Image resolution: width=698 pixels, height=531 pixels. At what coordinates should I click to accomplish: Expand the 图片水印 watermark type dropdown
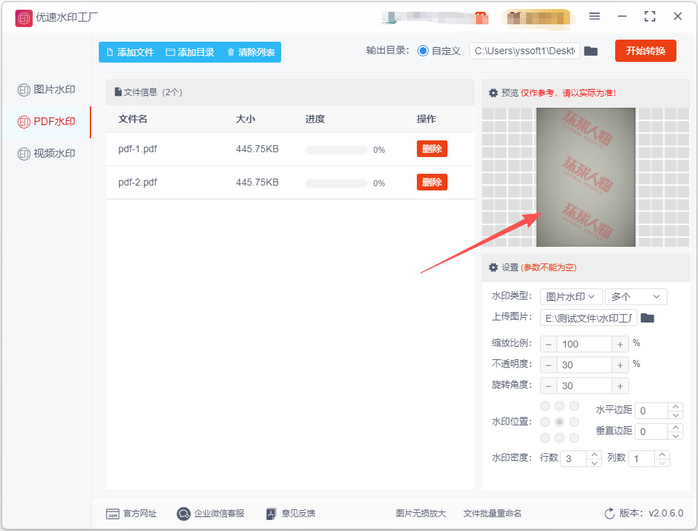pos(571,297)
